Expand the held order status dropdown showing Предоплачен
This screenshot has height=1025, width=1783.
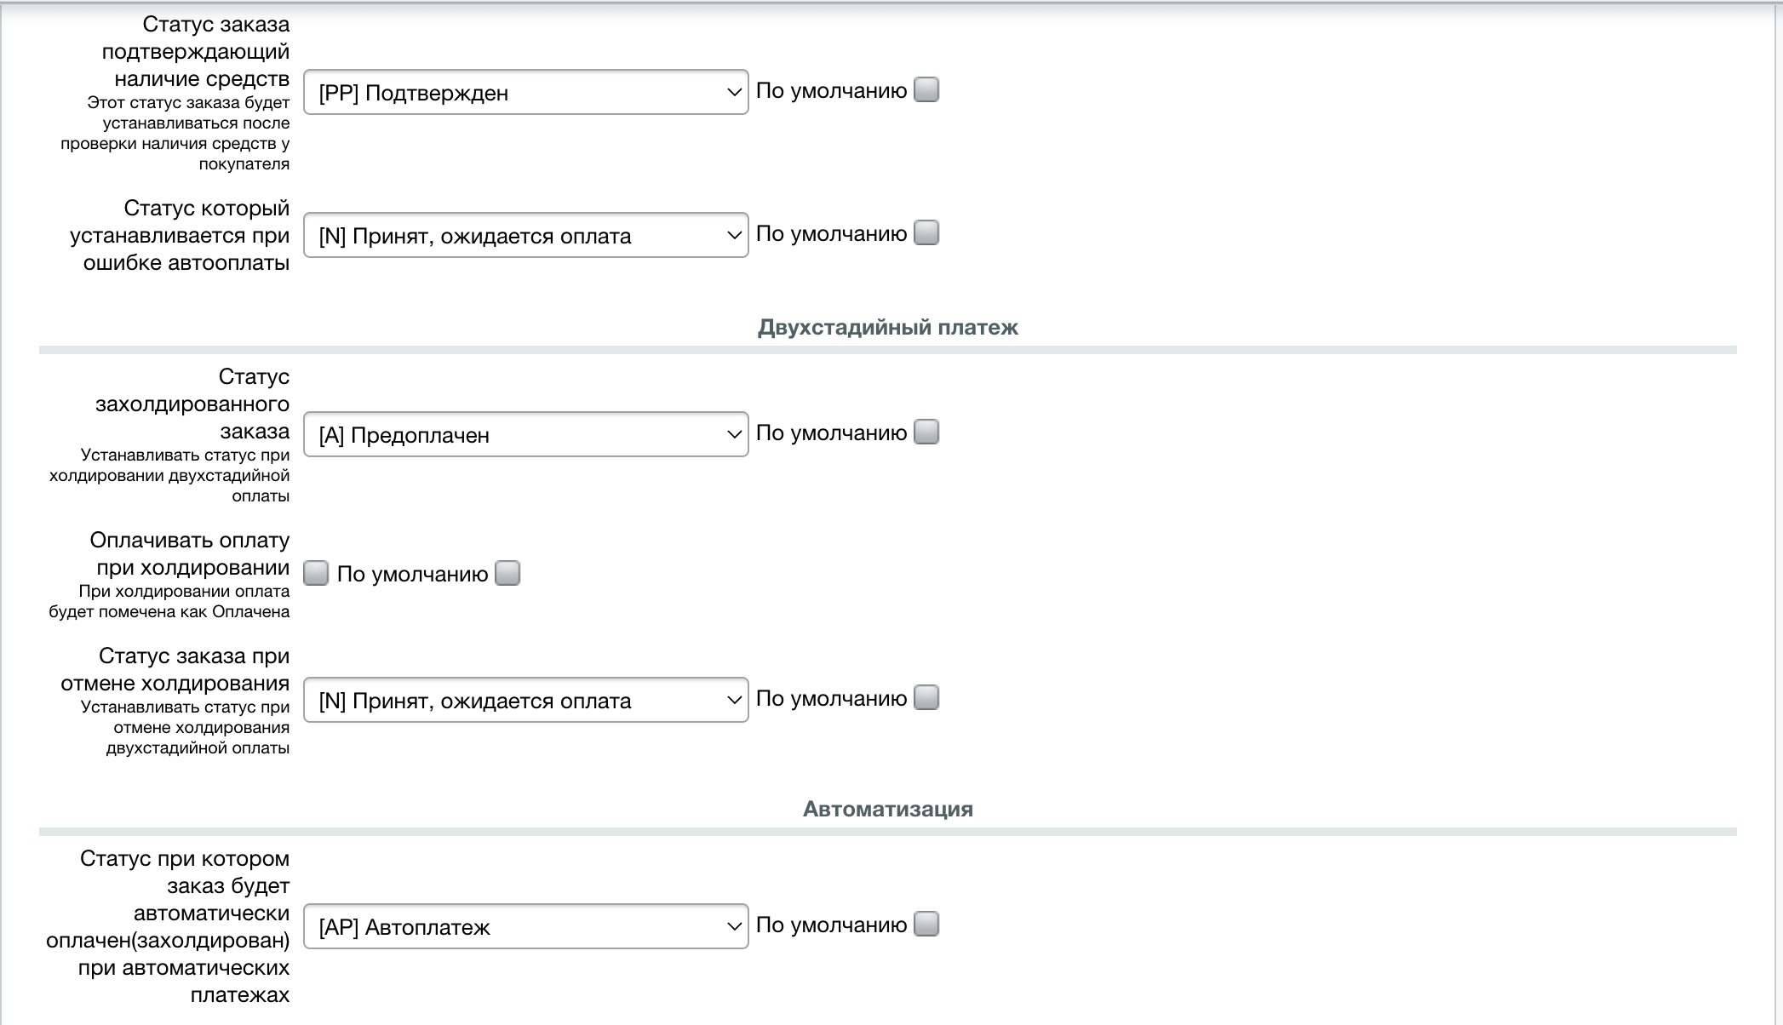[x=525, y=434]
